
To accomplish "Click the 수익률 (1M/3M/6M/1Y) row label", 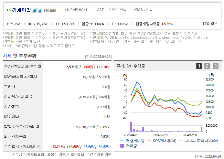I will 22,146.
